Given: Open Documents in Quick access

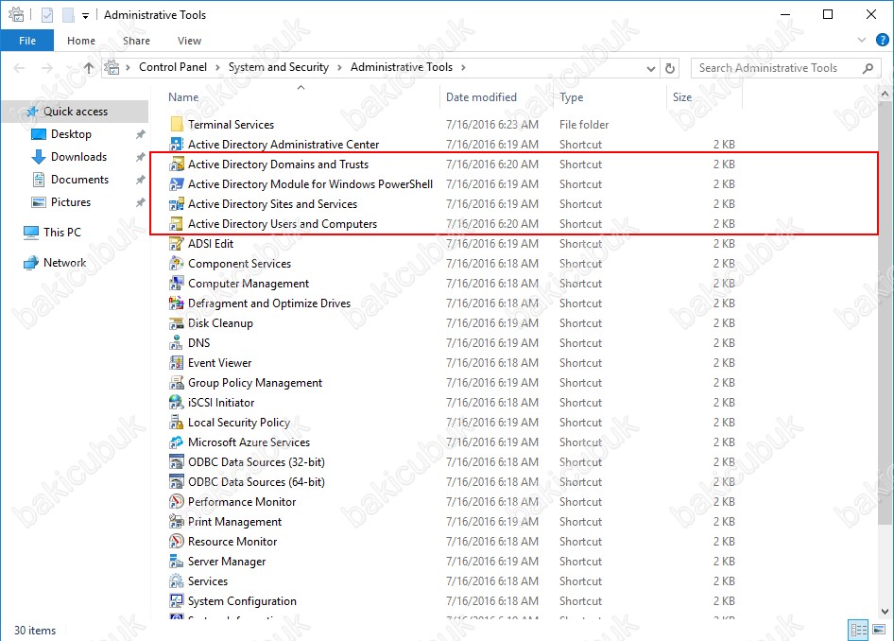Looking at the screenshot, I should click(79, 180).
